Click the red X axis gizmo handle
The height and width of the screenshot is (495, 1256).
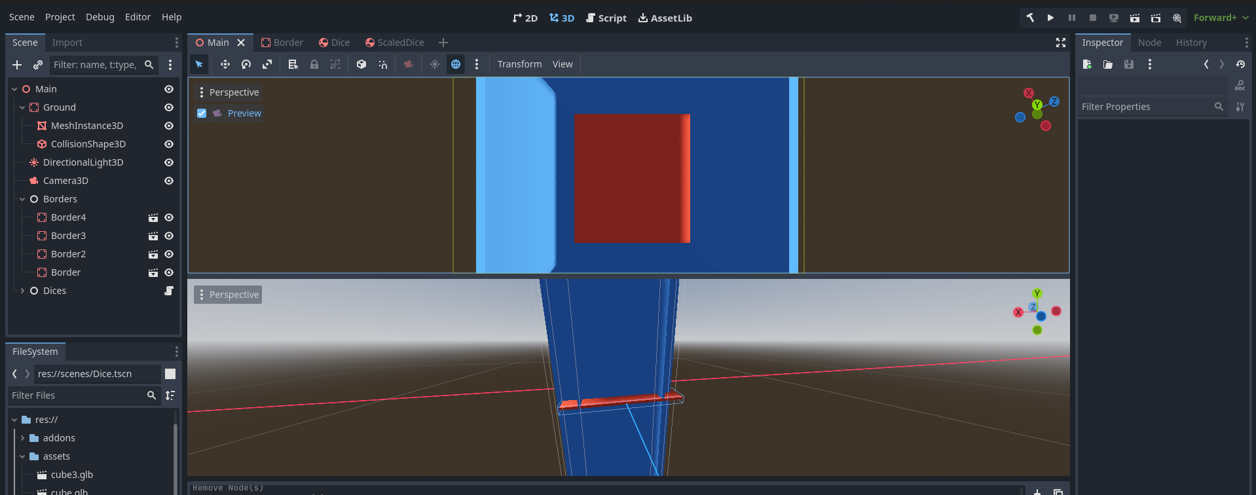(1029, 93)
